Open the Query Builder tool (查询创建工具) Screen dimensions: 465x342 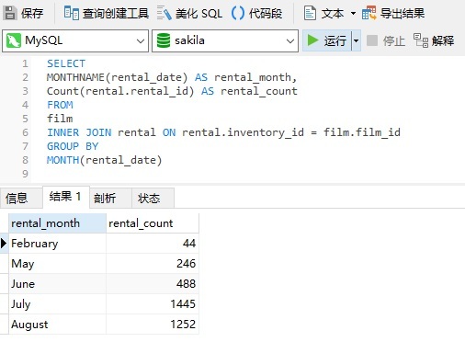tap(72, 13)
